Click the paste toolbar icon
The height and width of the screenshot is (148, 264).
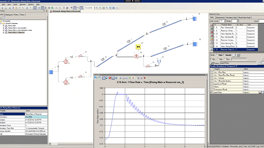(x=16, y=8)
